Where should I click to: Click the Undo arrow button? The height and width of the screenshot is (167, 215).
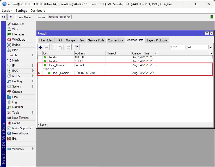4,17
